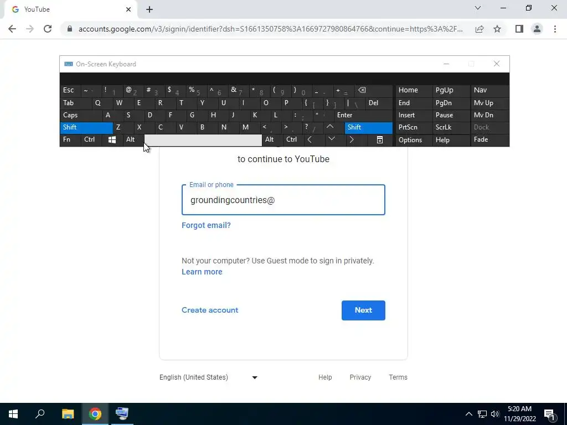Click the G key on keyboard
The width and height of the screenshot is (567, 425).
[x=197, y=115]
